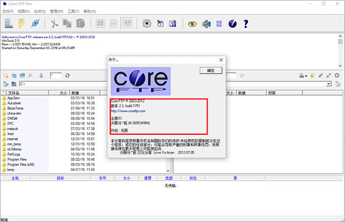
Task: Click the remote directory tree icon
Action: [338, 84]
